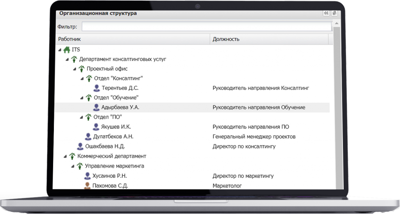The image size is (400, 214).
Task: Click the brown person icon beside Пахомова С.Д.
Action: point(87,185)
